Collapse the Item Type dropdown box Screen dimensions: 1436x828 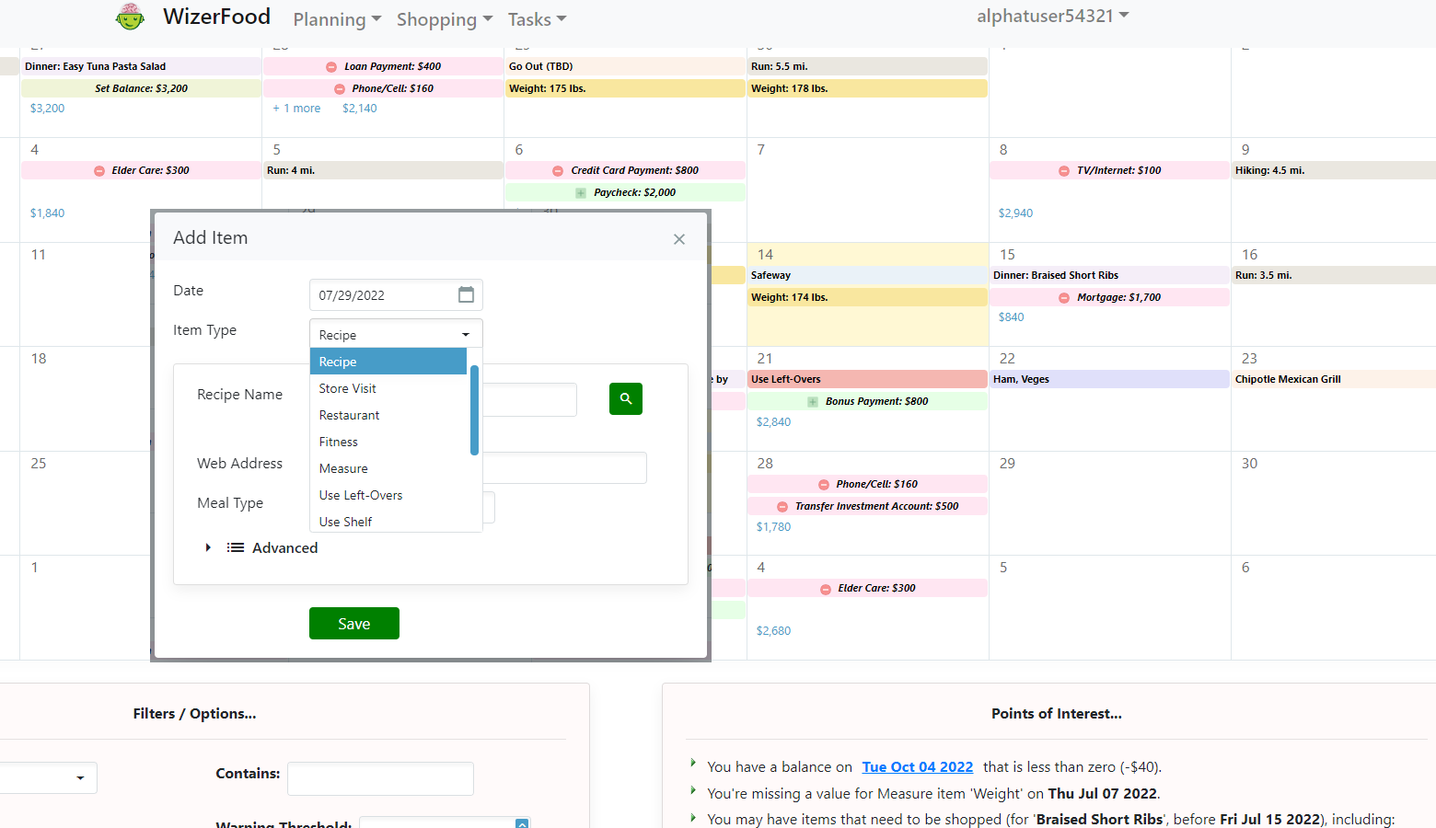click(396, 335)
